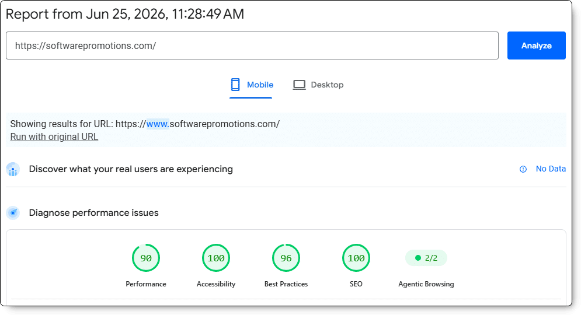581x315 pixels.
Task: Click the mobile phone icon
Action: click(235, 85)
